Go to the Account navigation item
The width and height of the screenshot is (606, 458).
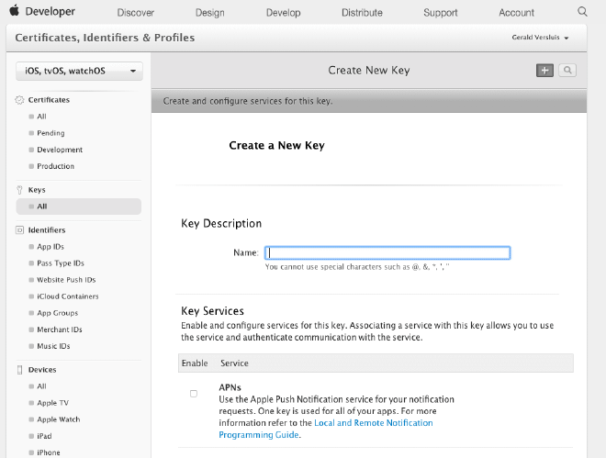click(x=516, y=13)
